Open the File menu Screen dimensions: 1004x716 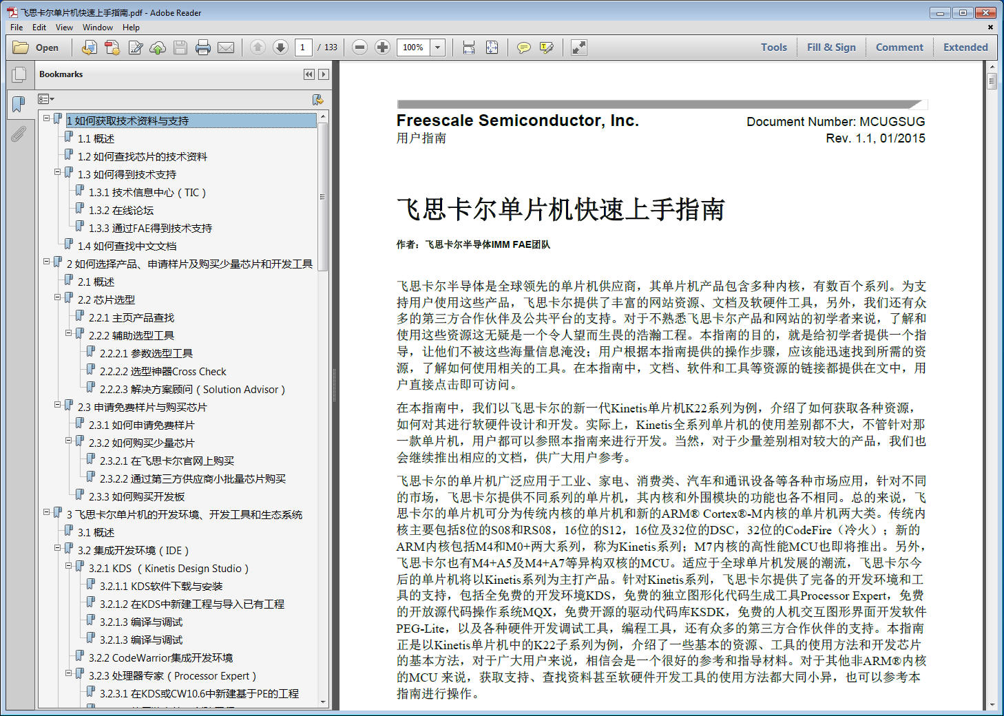point(17,28)
